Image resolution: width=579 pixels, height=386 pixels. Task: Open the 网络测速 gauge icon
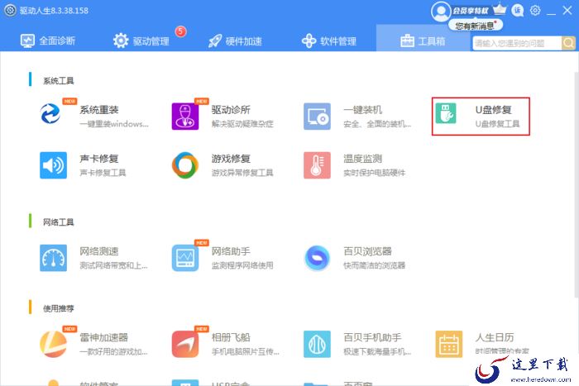(x=54, y=258)
